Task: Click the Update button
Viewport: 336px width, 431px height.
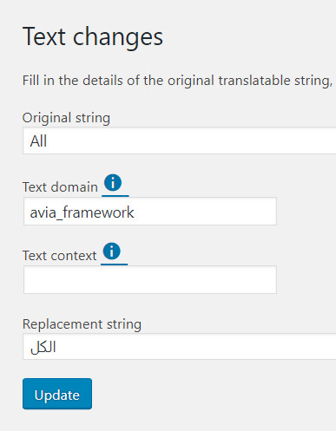Action: point(57,394)
